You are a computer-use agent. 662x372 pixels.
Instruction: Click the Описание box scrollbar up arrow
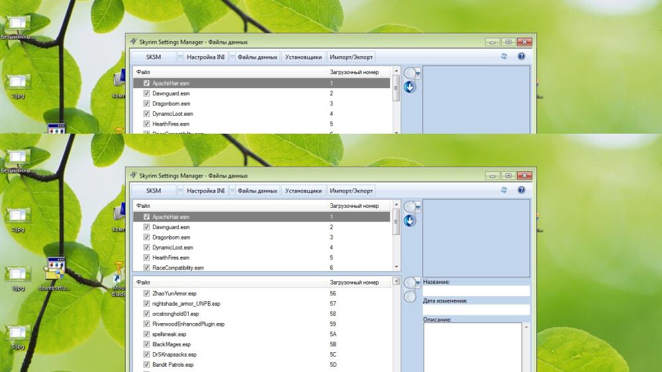[x=526, y=327]
